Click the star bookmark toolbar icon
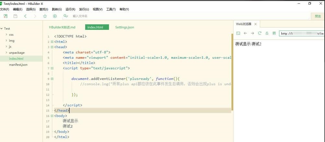This screenshot has height=142, width=325. click(45, 16)
